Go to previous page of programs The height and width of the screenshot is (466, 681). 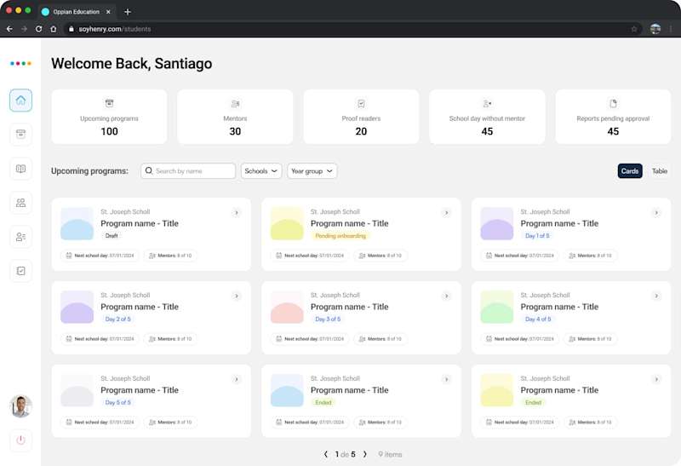pyautogui.click(x=326, y=454)
